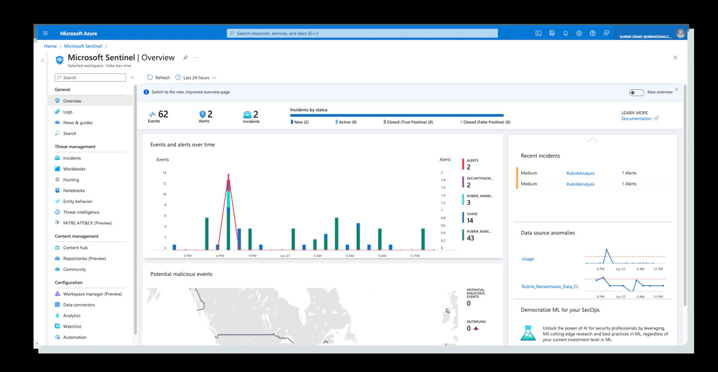This screenshot has height=372, width=718.
Task: Click the first RubrikAnalysis incident link
Action: click(x=580, y=173)
